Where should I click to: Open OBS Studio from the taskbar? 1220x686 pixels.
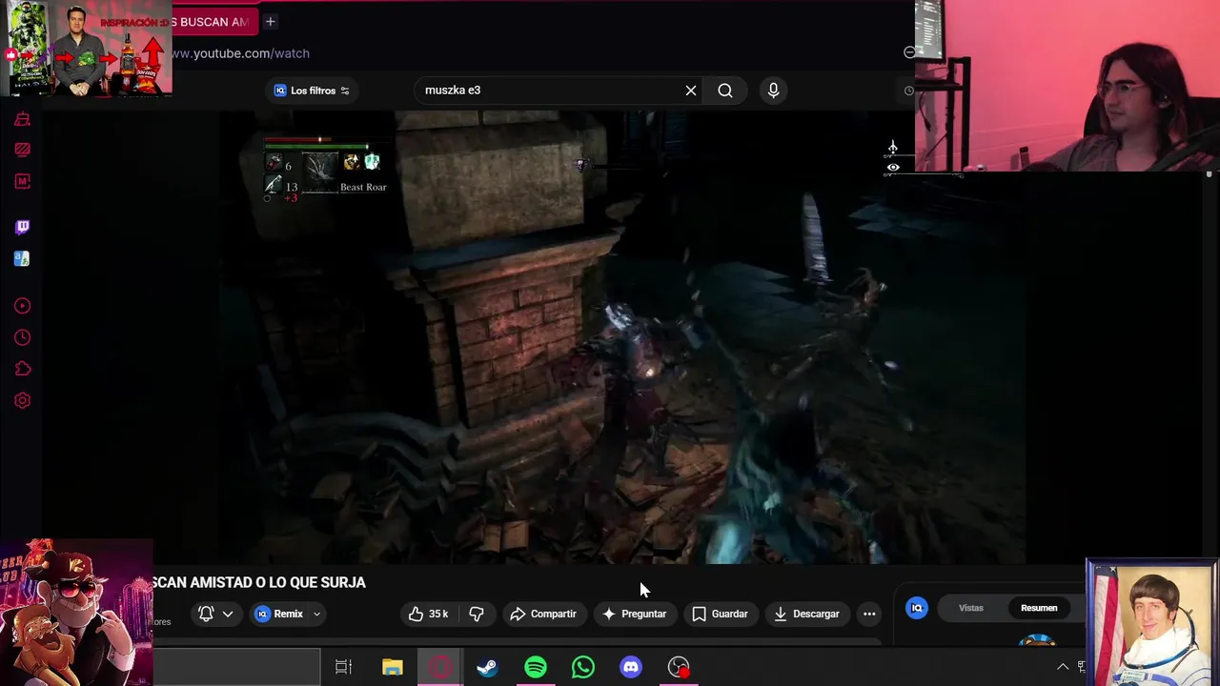click(679, 667)
